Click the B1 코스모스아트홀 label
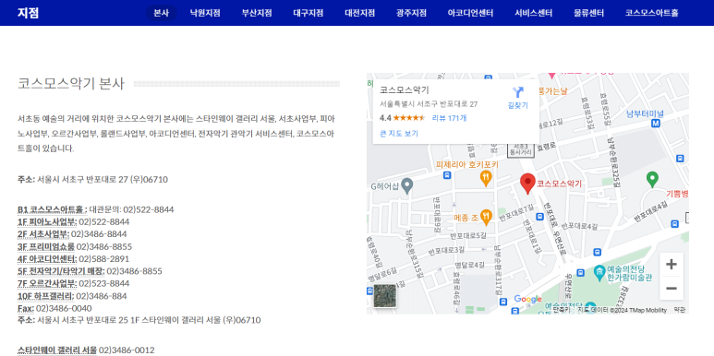Screen dimensions: 714x356 [53, 209]
